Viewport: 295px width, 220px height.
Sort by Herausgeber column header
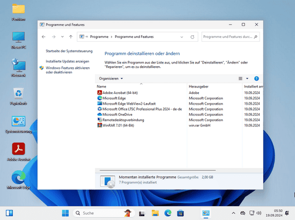pyautogui.click(x=198, y=87)
